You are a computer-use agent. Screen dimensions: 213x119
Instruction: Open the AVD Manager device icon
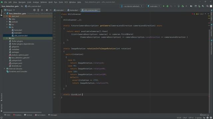[199, 6]
